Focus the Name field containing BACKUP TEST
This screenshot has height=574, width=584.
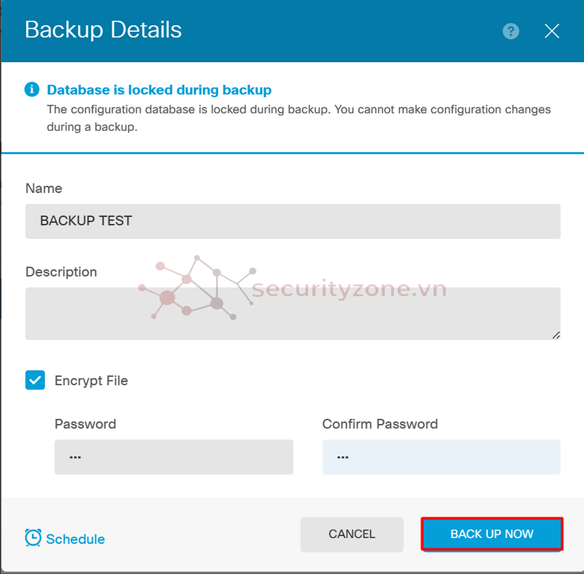(293, 221)
